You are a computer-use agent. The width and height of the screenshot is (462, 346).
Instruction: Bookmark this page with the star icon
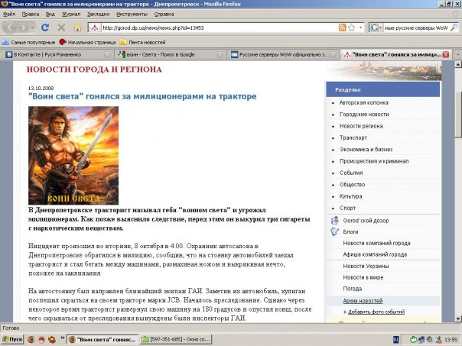pos(351,27)
